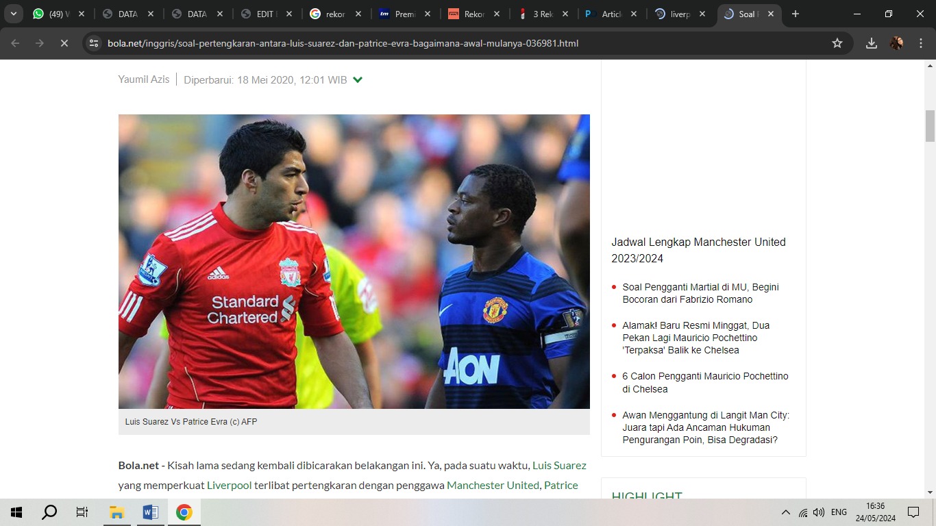Click the photo caption Luis Suarez Vs Patrice Evra
936x526 pixels.
point(191,422)
